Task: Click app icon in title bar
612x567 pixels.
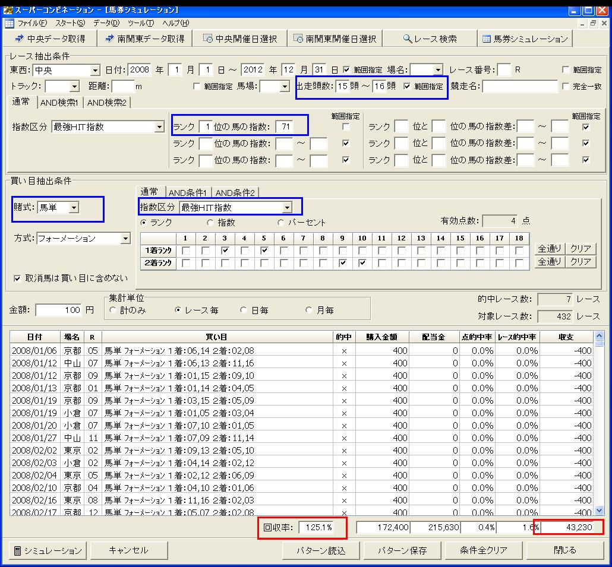Action: point(8,10)
